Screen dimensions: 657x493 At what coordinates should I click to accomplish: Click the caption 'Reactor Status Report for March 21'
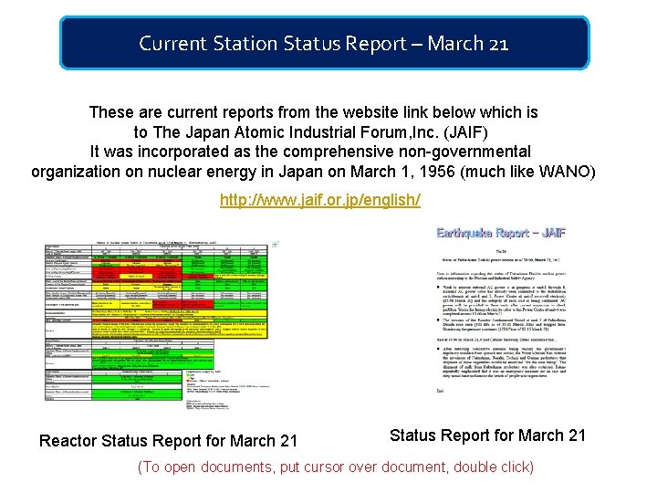tap(168, 441)
